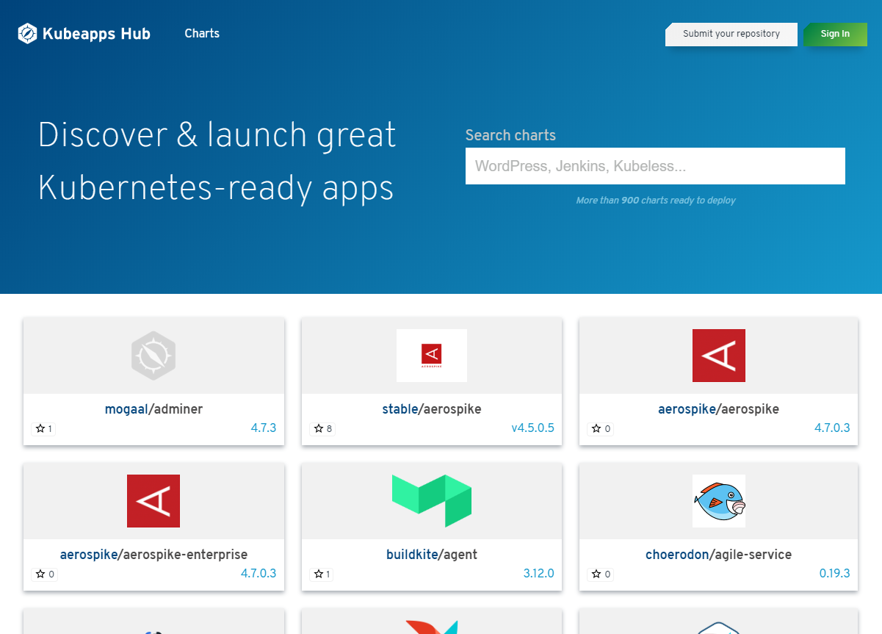Image resolution: width=882 pixels, height=634 pixels.
Task: Focus the Search charts input field
Action: pos(655,166)
